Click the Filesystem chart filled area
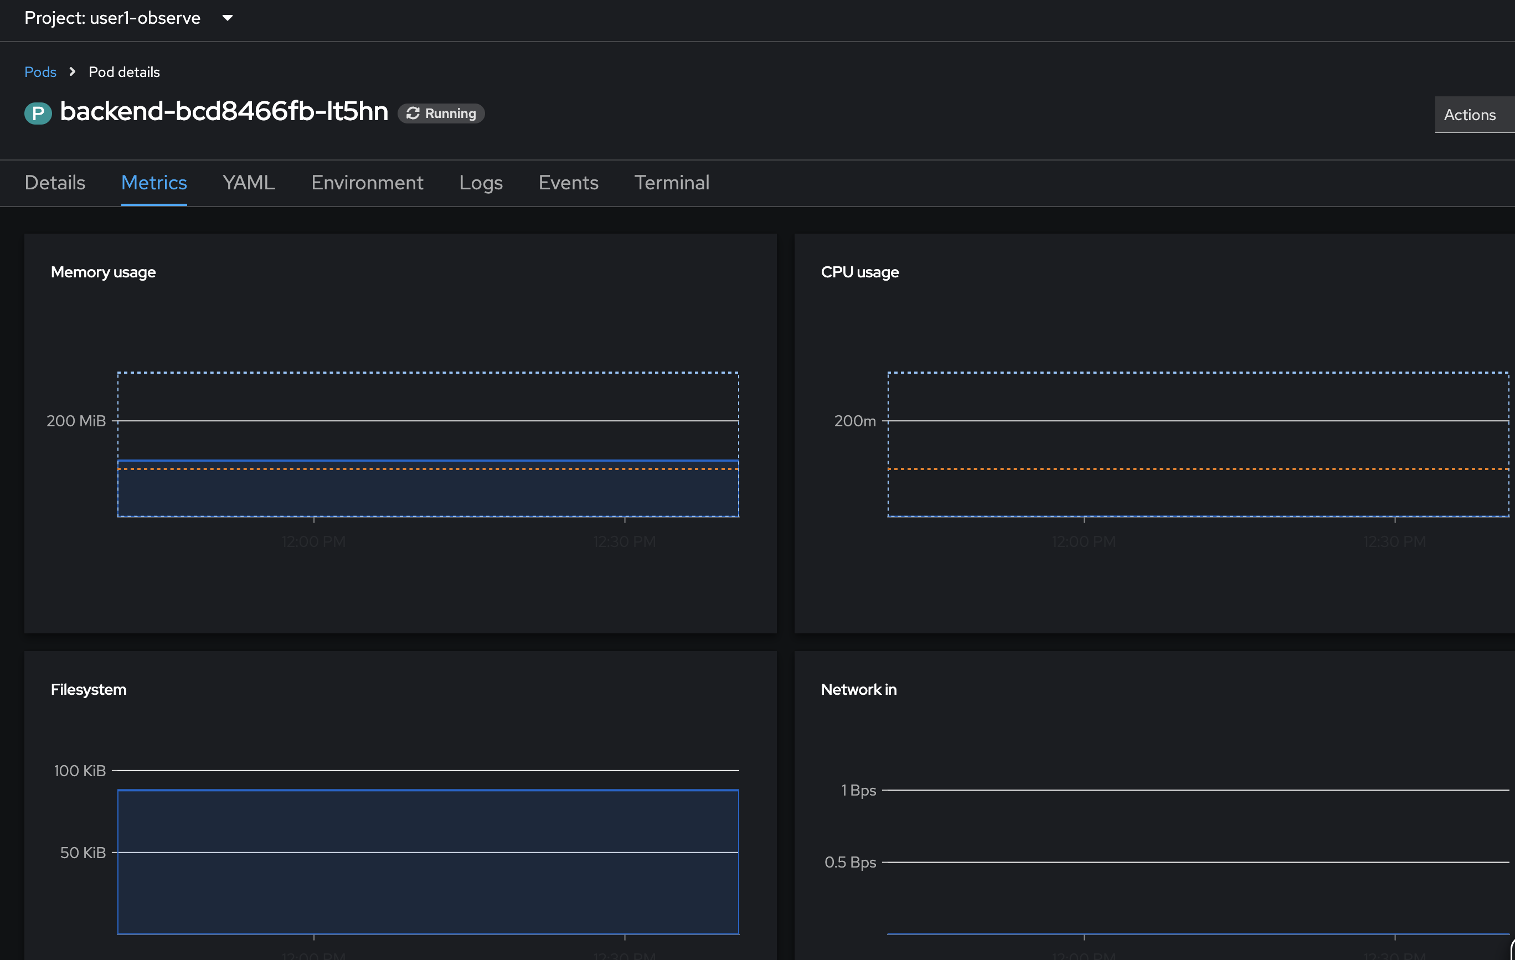The height and width of the screenshot is (960, 1515). pos(429,862)
